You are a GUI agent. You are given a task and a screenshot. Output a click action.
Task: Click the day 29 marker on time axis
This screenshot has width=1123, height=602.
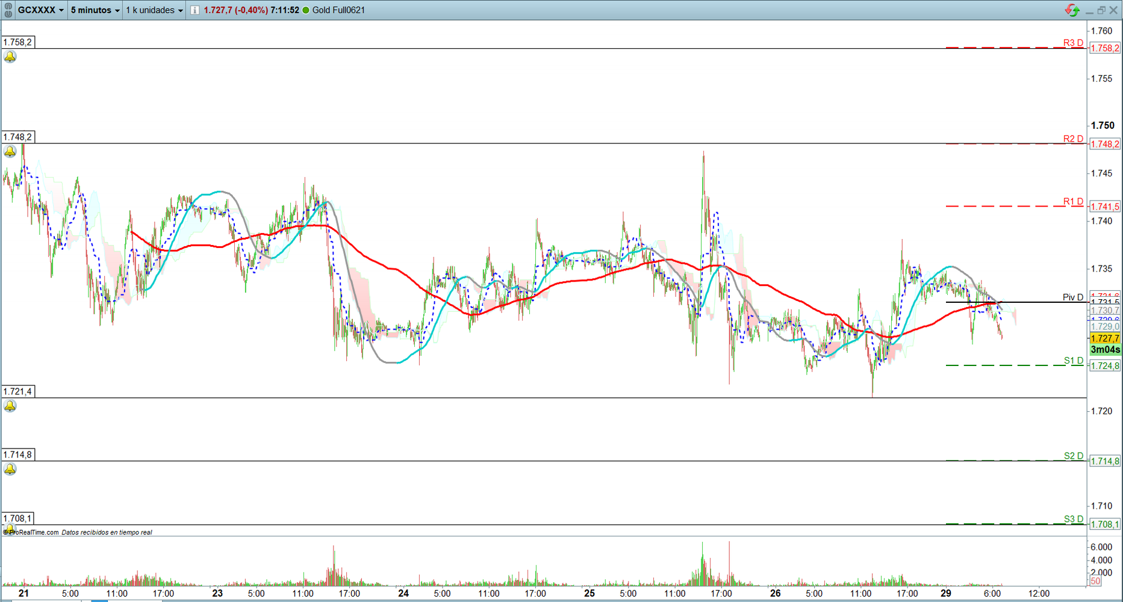pos(946,593)
